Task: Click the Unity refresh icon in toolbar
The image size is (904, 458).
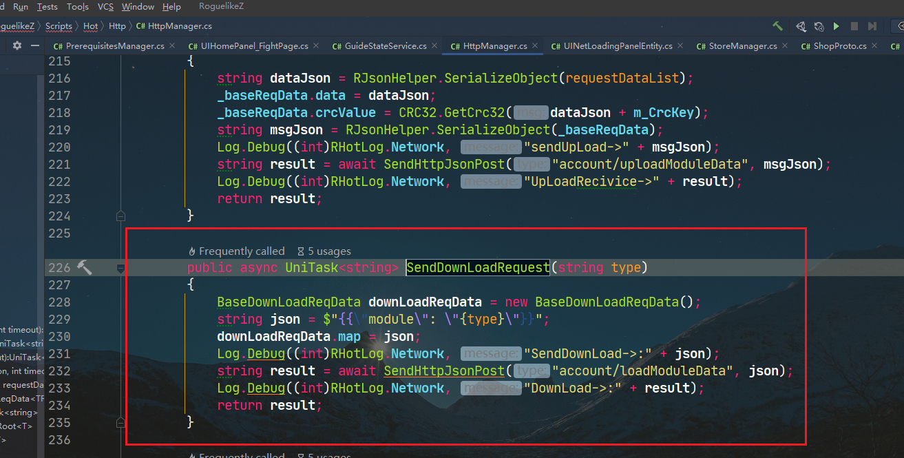Action: (x=819, y=26)
